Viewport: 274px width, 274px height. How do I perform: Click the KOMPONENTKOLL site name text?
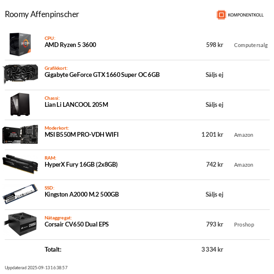[246, 15]
